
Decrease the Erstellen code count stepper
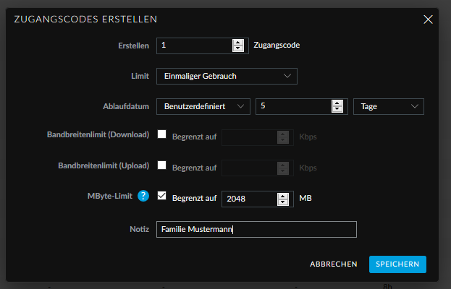pyautogui.click(x=238, y=49)
